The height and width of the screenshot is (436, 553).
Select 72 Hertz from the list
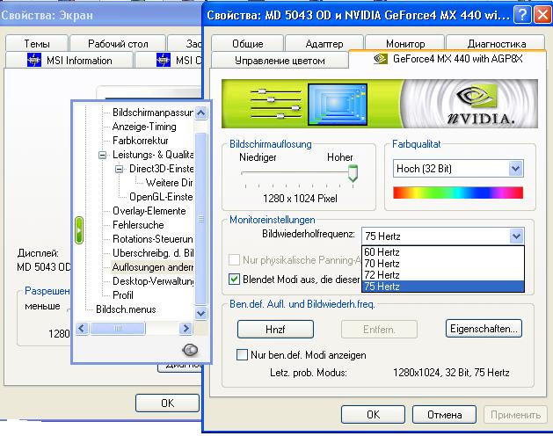point(443,275)
